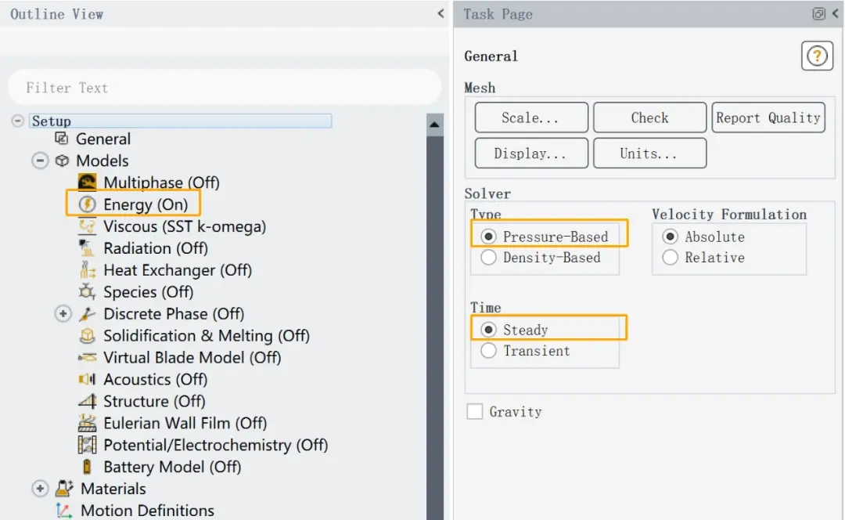Screen dimensions: 845x520
Task: Expand the Materials tree node
Action: click(x=40, y=489)
